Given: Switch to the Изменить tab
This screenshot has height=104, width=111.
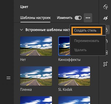Looking at the screenshot, I should tap(65, 18).
